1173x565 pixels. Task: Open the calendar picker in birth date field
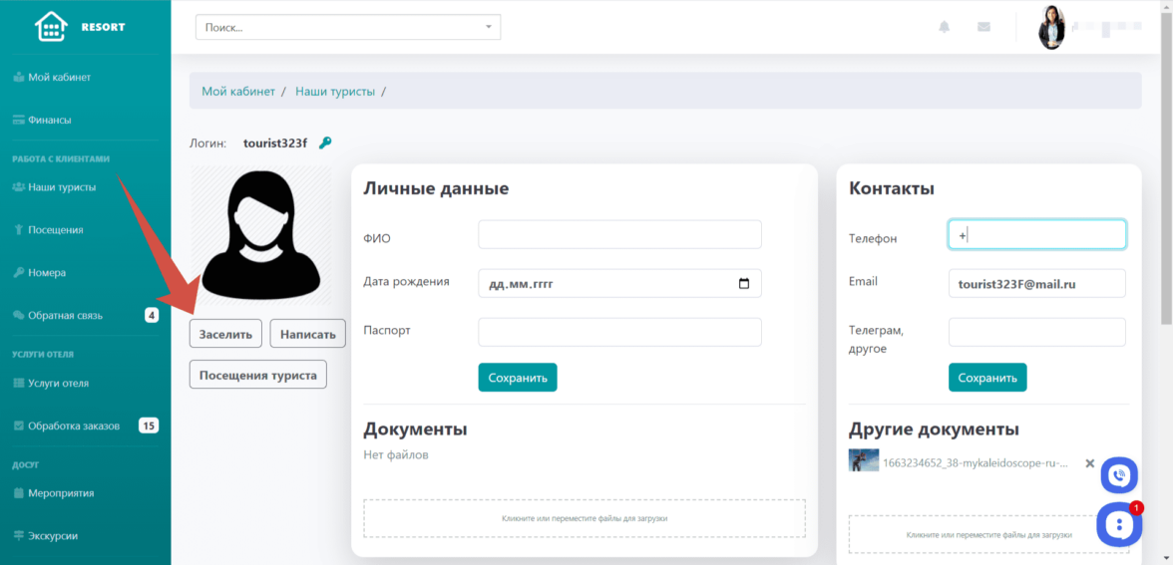(x=744, y=284)
